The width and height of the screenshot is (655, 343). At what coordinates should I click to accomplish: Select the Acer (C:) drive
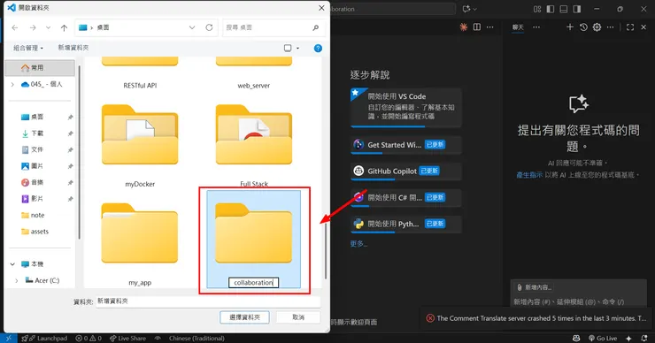42,280
